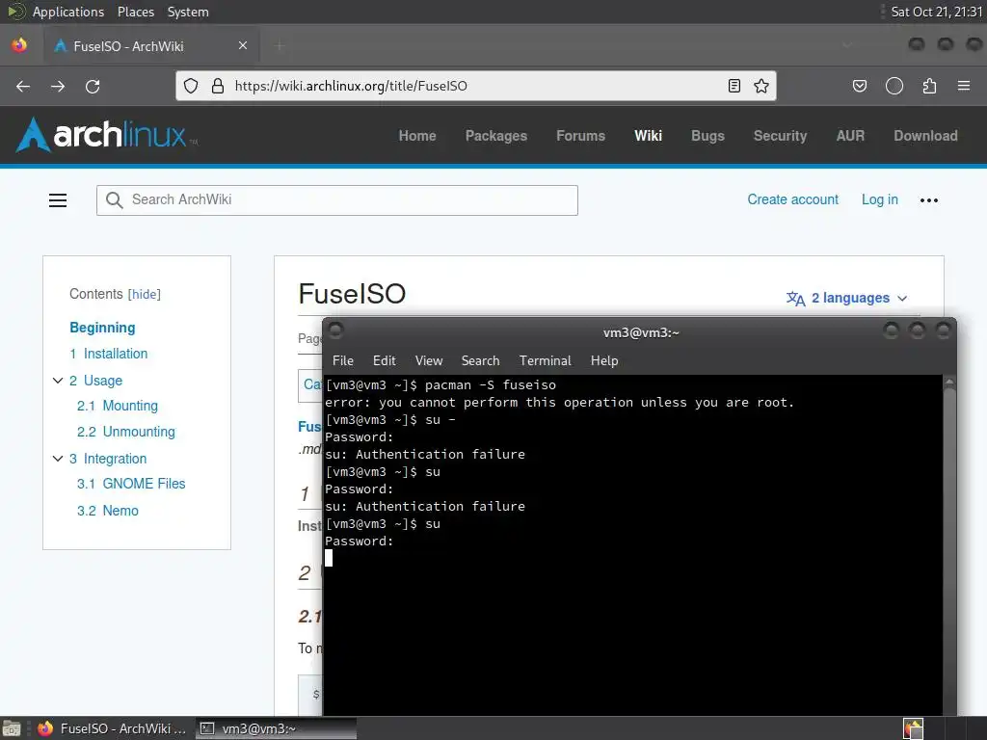This screenshot has width=987, height=740.
Task: Jump to Beginning in contents
Action: tap(102, 328)
